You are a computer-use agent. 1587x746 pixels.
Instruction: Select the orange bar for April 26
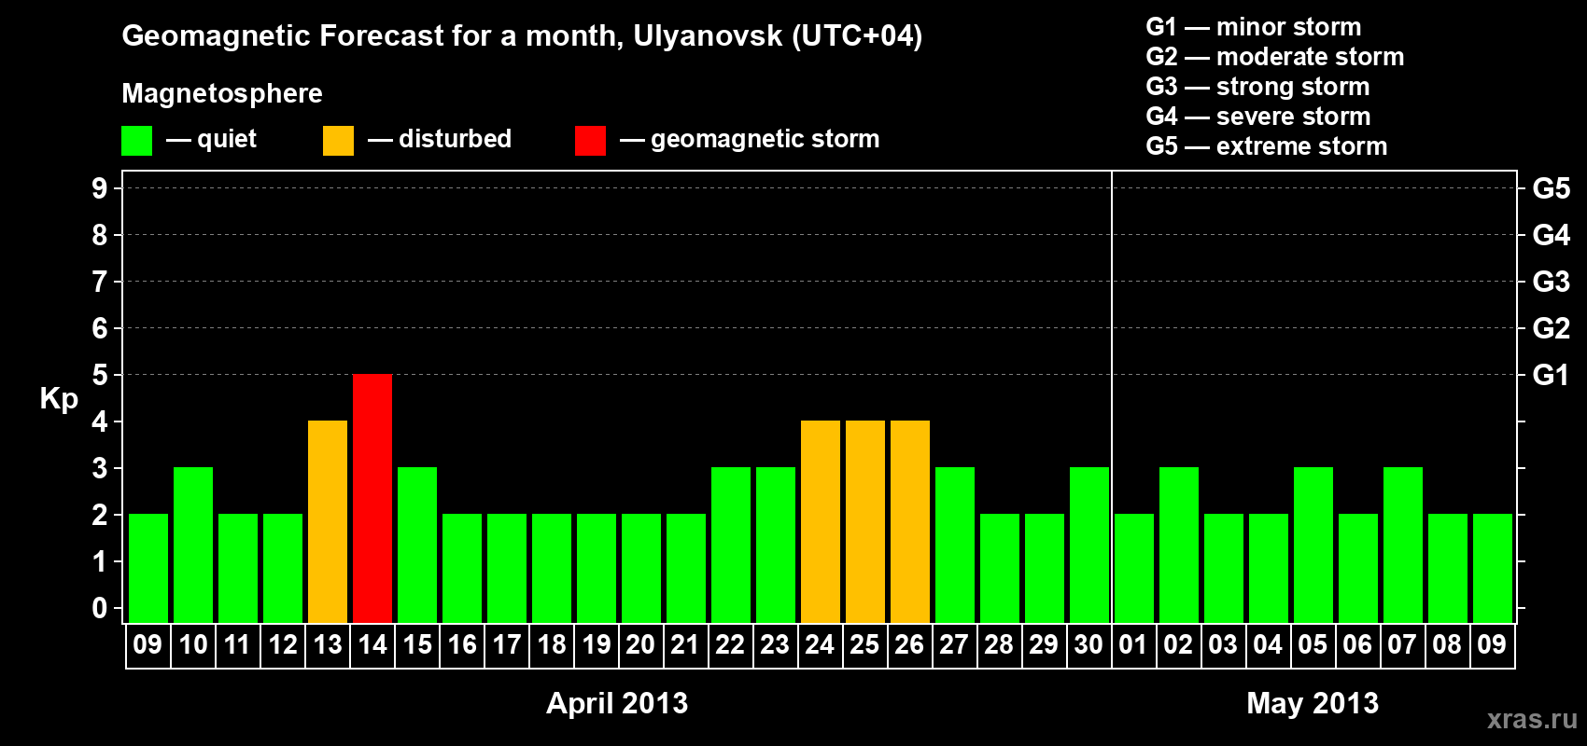click(910, 521)
